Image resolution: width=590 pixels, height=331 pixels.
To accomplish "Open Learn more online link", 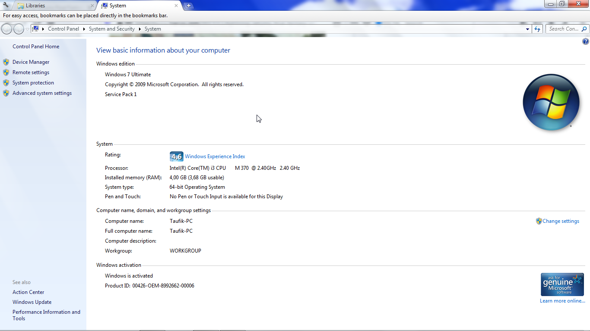I will point(563,301).
